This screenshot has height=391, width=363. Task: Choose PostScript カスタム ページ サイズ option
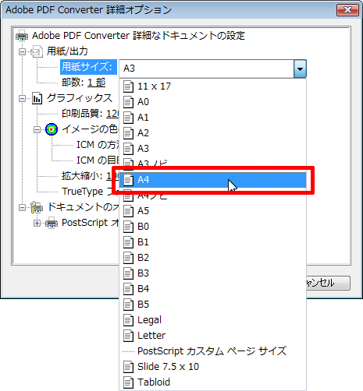pyautogui.click(x=212, y=351)
